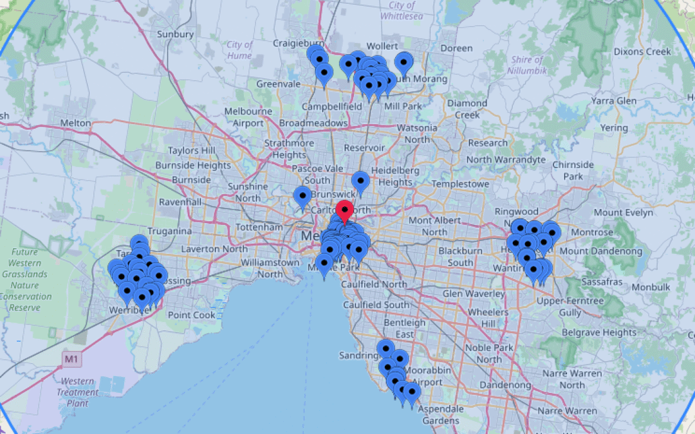Select the Mount Evelyn label
This screenshot has height=434, width=695.
point(624,213)
